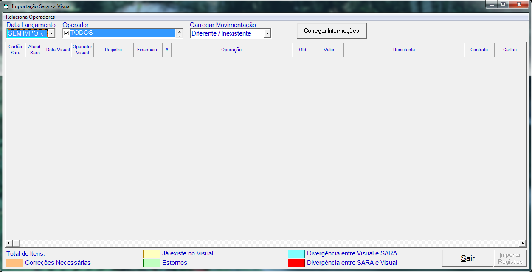Click the # column header
532x272 pixels.
[x=167, y=50]
